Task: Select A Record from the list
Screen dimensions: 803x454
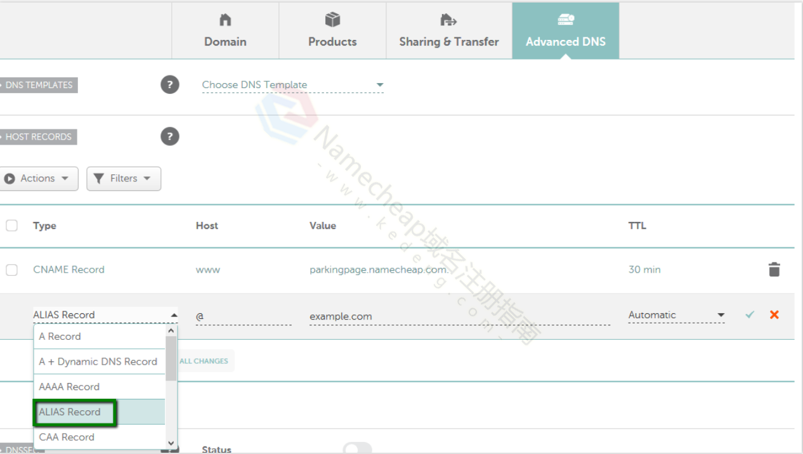Action: coord(100,337)
